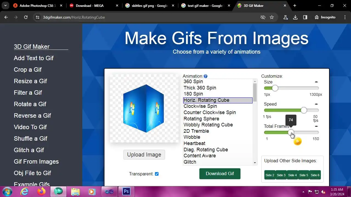Bookmark this page with star icon
This screenshot has width=351, height=197.
click(272, 17)
